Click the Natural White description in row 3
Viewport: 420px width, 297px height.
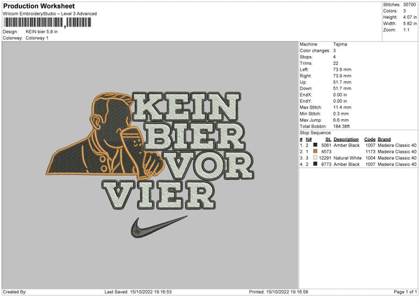tap(347, 158)
